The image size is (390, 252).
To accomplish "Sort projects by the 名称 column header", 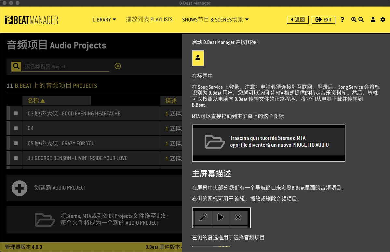I will point(57,101).
